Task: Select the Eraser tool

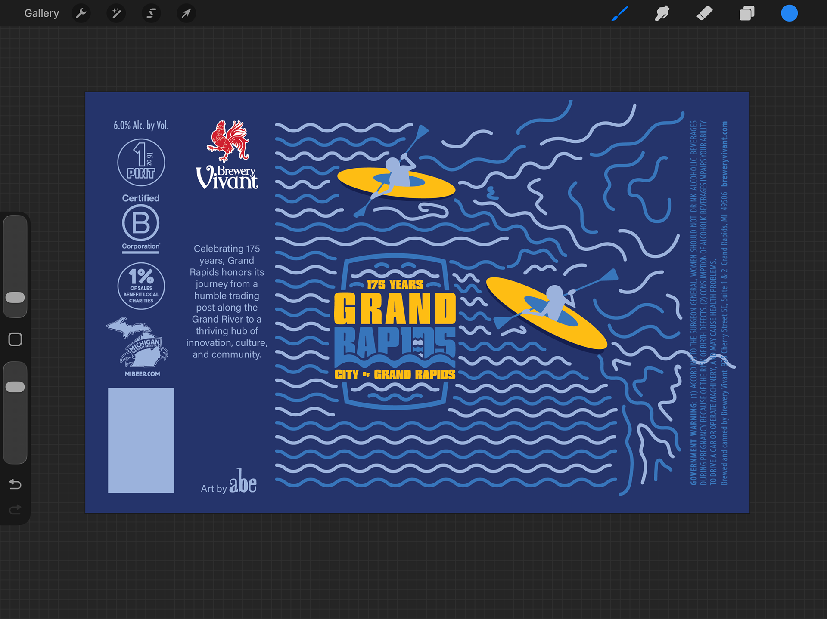Action: (704, 13)
